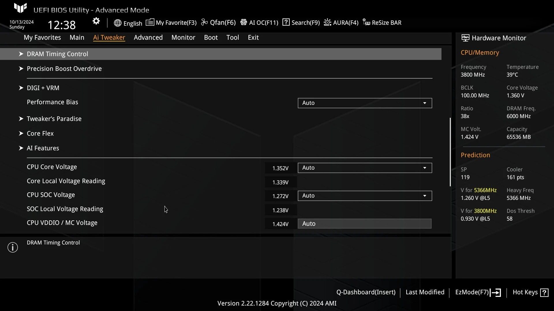This screenshot has height=311, width=554.
Task: Click the info icon in help area
Action: pos(13,247)
